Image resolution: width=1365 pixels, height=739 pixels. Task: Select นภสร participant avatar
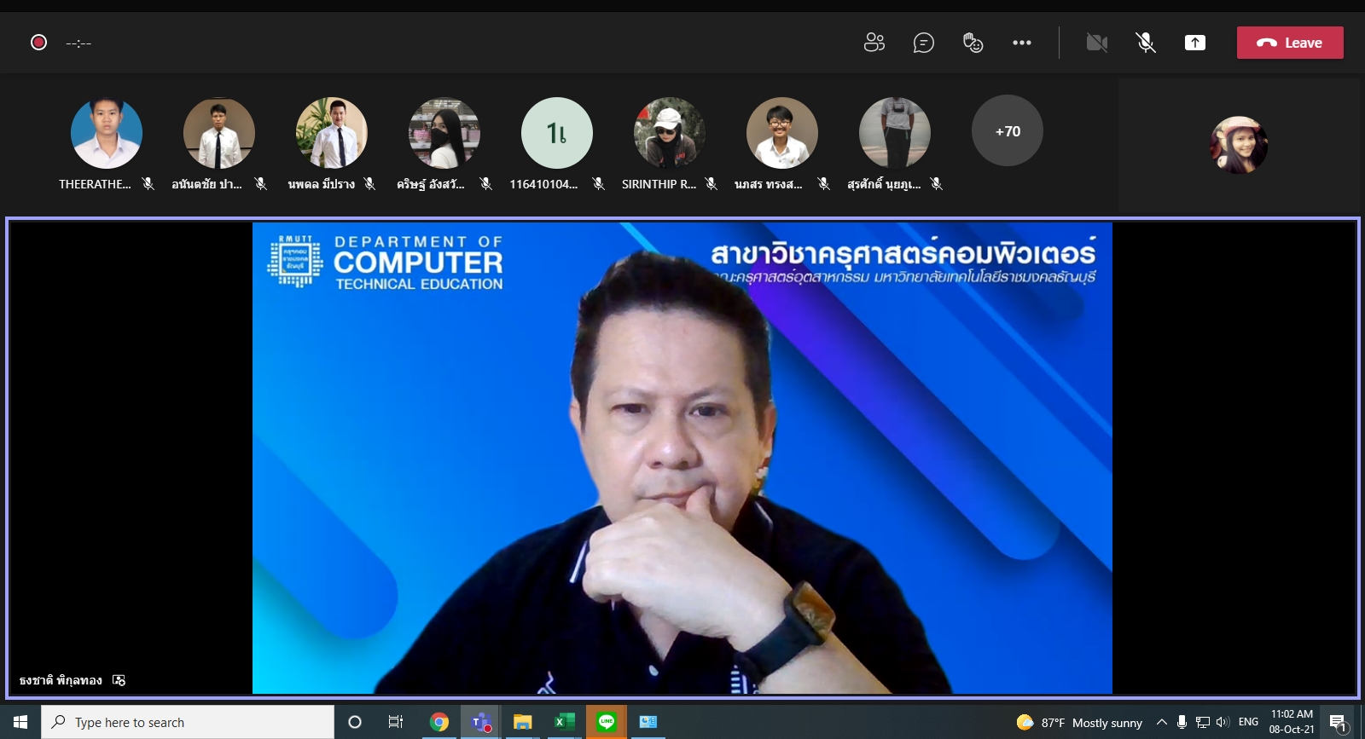pos(782,133)
